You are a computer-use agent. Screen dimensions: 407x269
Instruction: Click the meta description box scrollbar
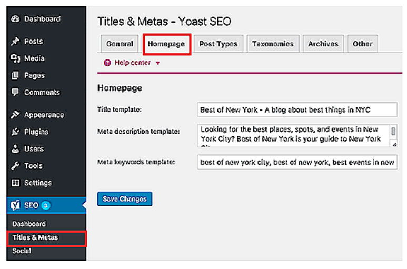393,135
